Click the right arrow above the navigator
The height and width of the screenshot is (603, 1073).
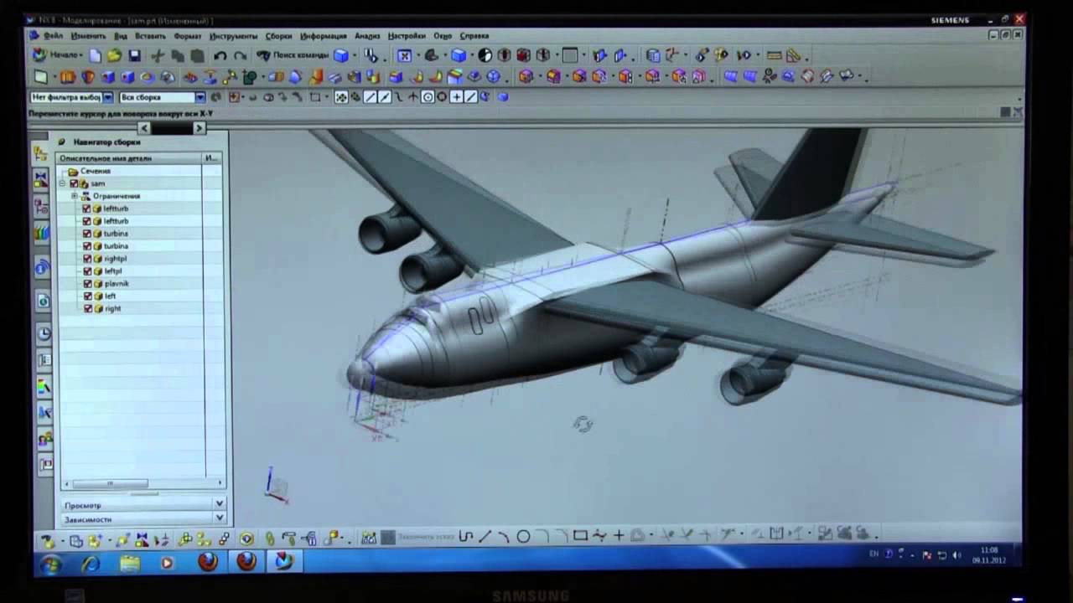(199, 128)
